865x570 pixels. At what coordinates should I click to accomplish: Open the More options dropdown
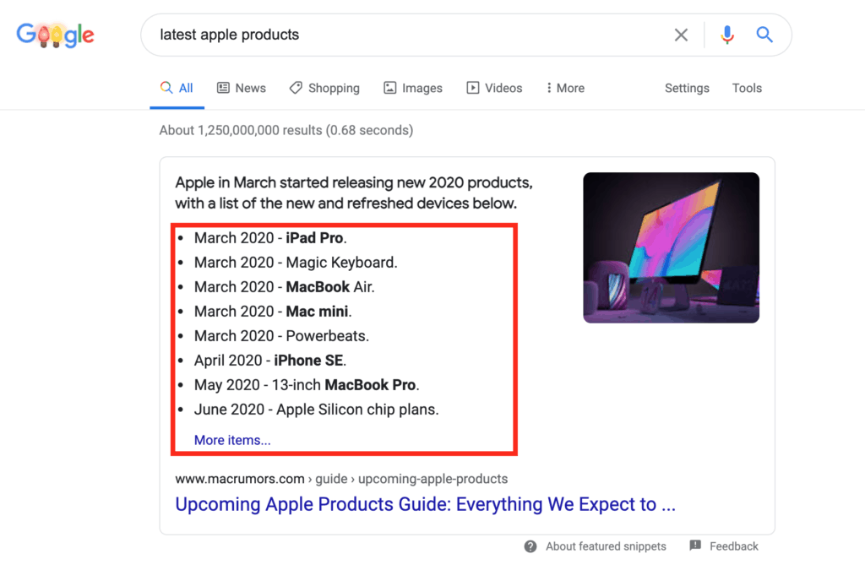tap(565, 88)
